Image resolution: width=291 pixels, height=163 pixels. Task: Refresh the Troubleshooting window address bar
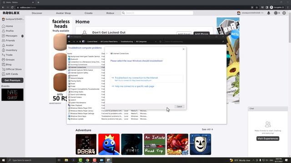(161, 42)
